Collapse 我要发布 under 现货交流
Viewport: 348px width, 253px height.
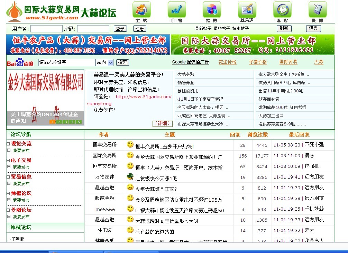[x=9, y=150]
